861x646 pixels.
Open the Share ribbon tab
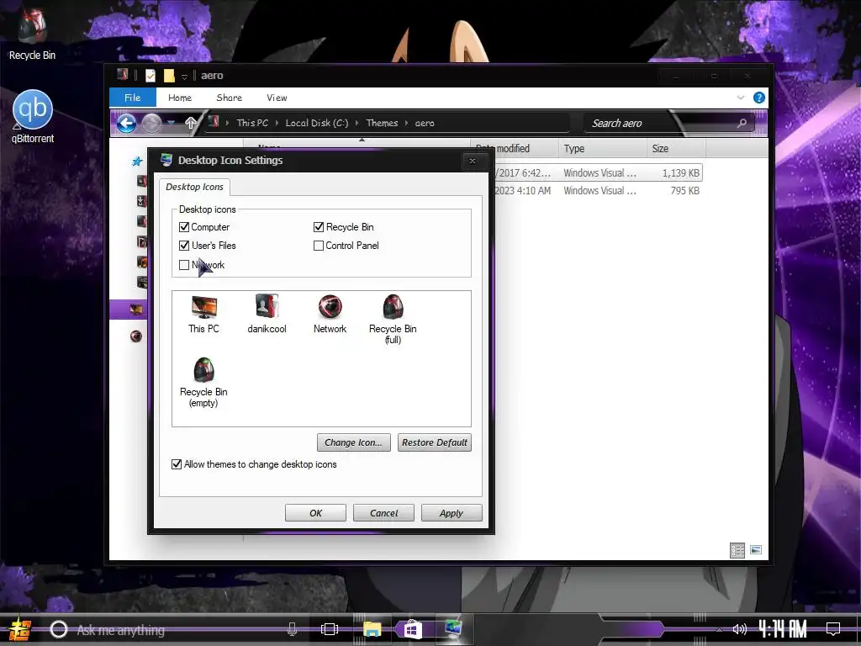click(229, 98)
